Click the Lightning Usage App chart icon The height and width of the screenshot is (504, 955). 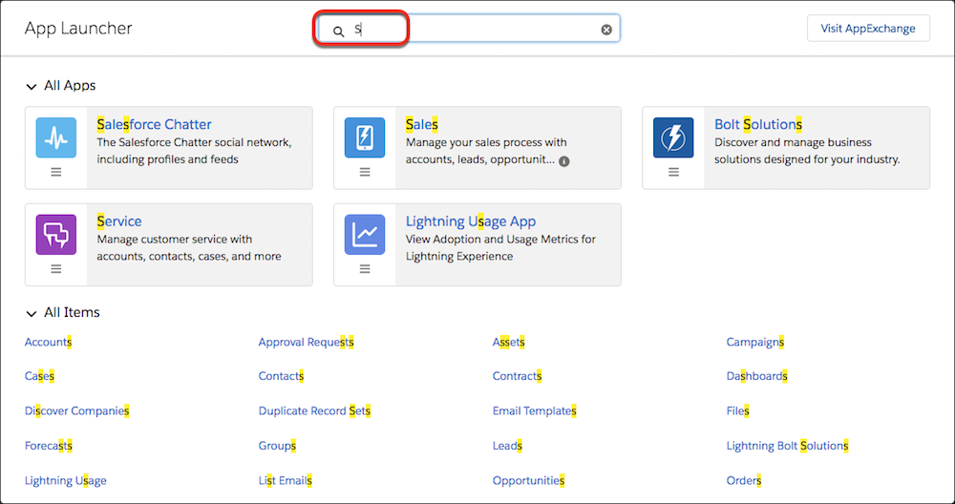tap(365, 235)
